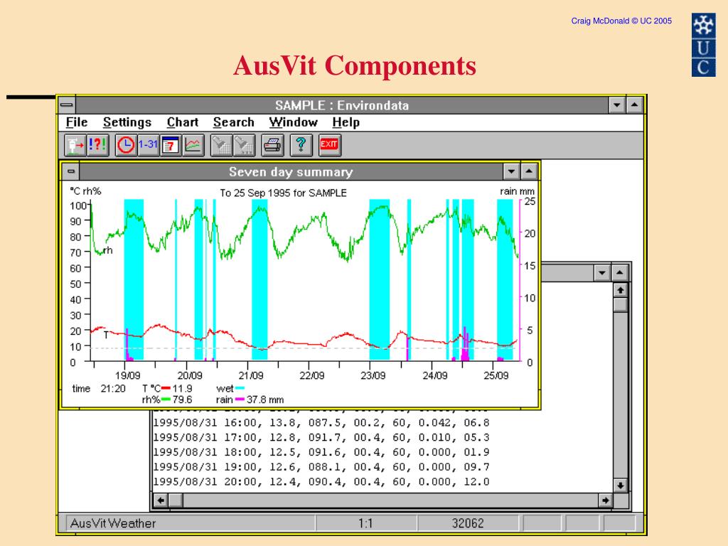
Task: Click the chart title 'To 25 Sep 1995 for SAMPLE'
Action: tap(283, 193)
